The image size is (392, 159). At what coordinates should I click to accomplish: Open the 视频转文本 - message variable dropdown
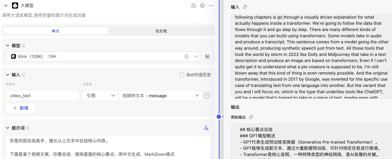160,95
